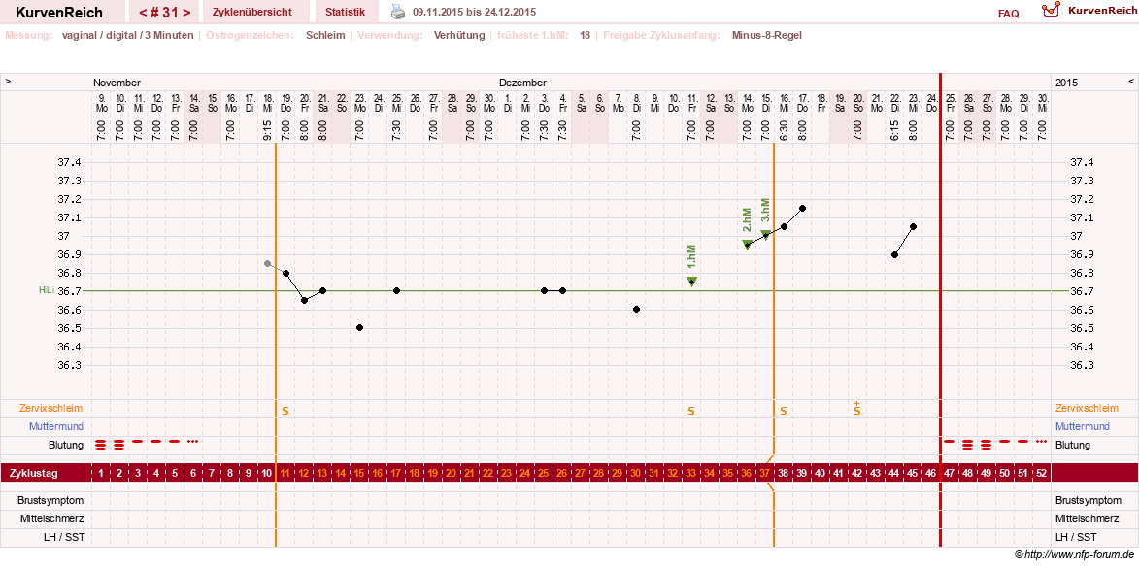Viewport: 1139px width, 566px height.
Task: Click the light bleeding dash on cycle day 3
Action: click(137, 441)
